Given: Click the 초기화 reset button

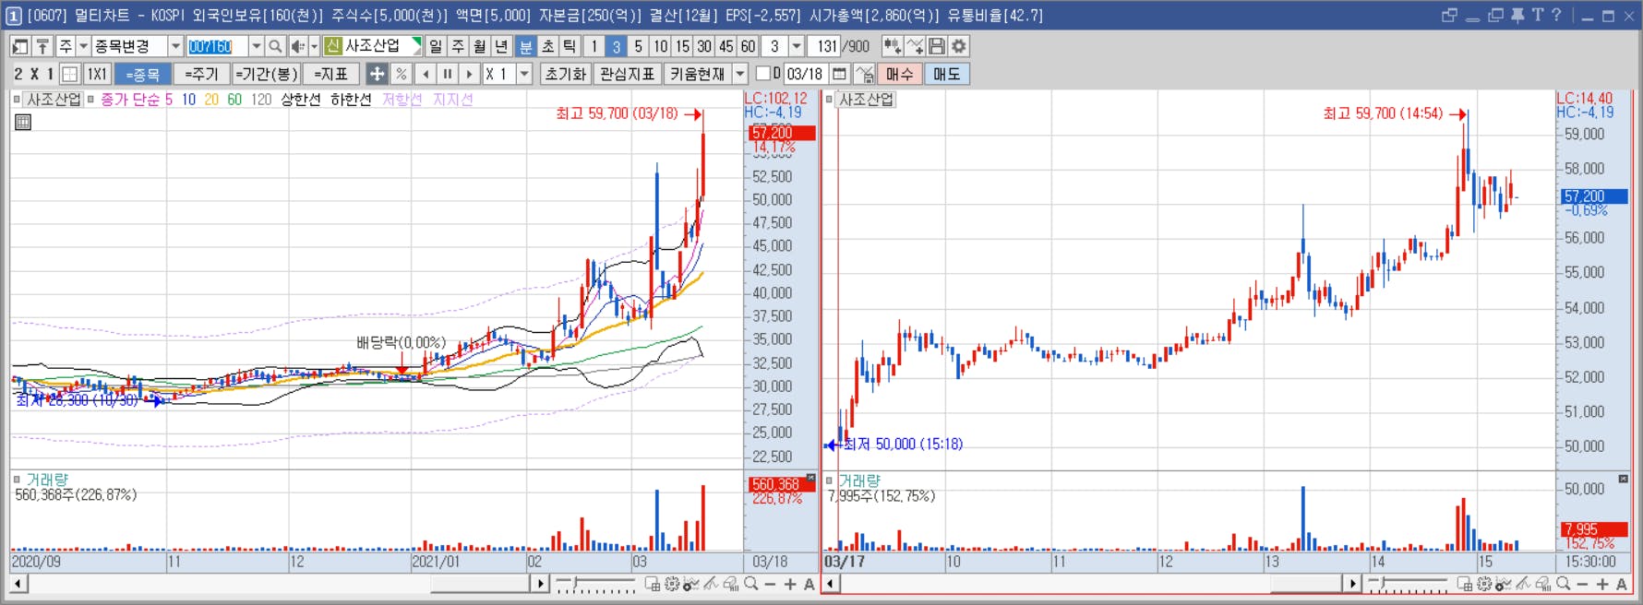Looking at the screenshot, I should coord(565,74).
